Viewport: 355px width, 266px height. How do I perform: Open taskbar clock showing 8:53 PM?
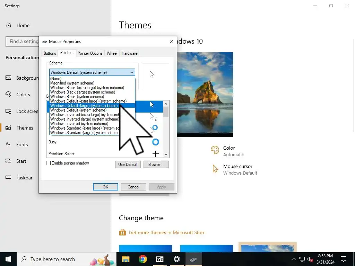point(325,259)
